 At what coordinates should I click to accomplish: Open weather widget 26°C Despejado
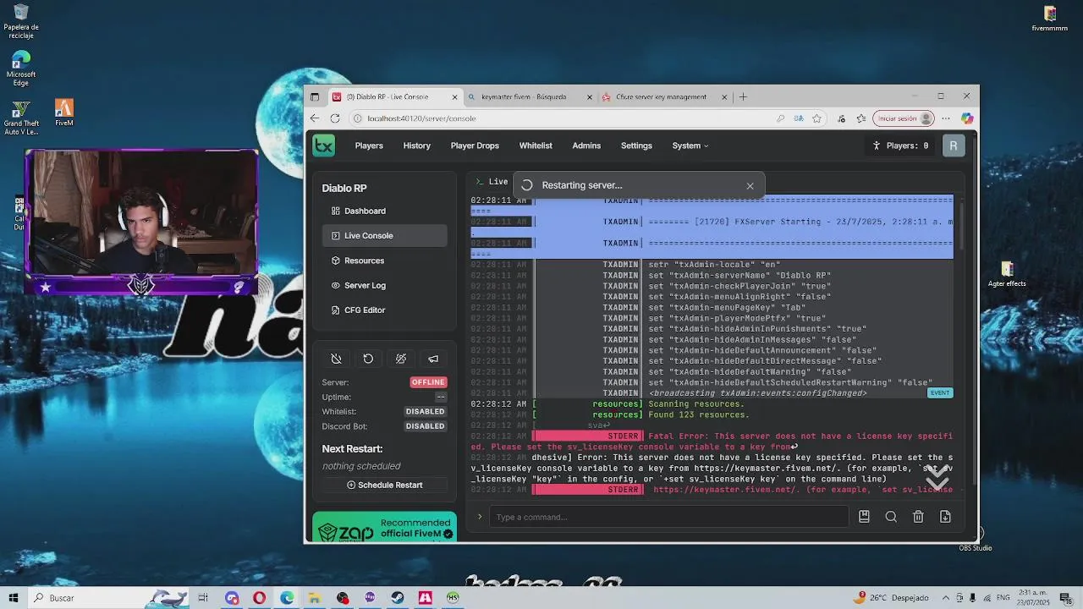pyautogui.click(x=891, y=597)
